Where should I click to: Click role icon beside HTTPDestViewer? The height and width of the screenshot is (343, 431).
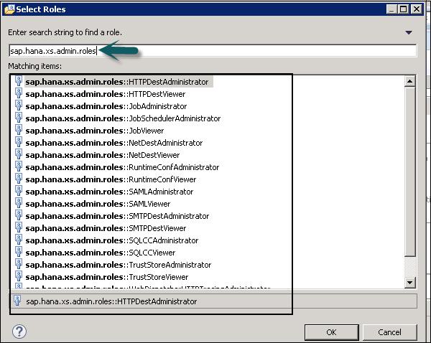pyautogui.click(x=19, y=93)
